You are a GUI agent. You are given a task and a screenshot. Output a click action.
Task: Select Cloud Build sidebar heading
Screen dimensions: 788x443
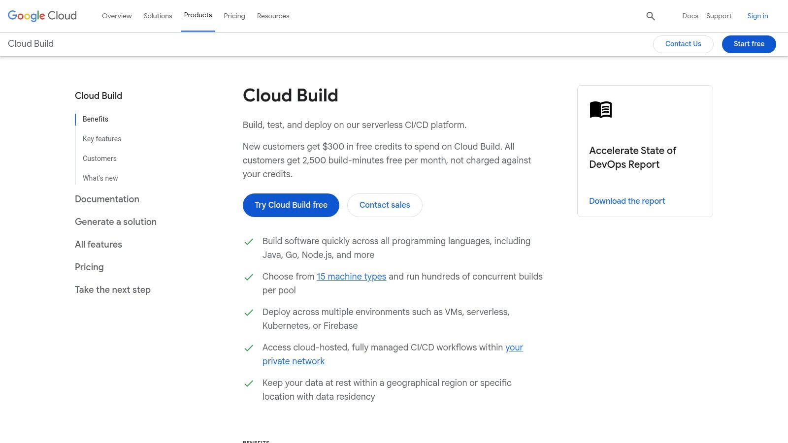[x=98, y=95]
